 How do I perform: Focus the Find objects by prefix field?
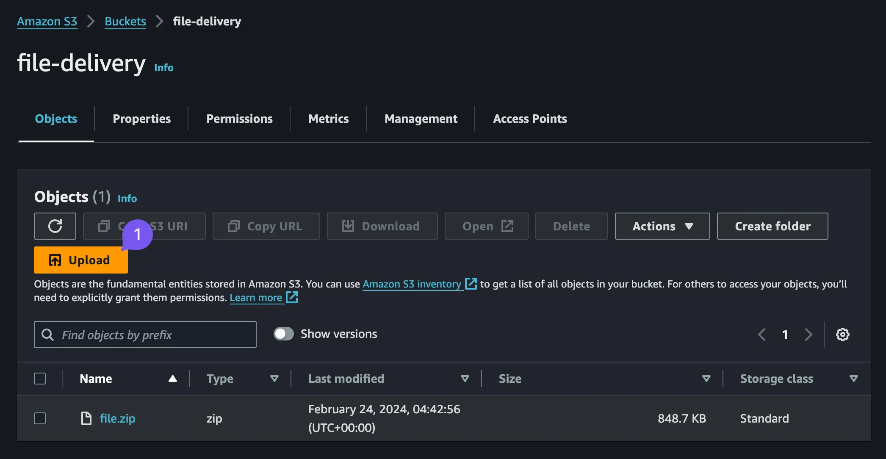(145, 335)
